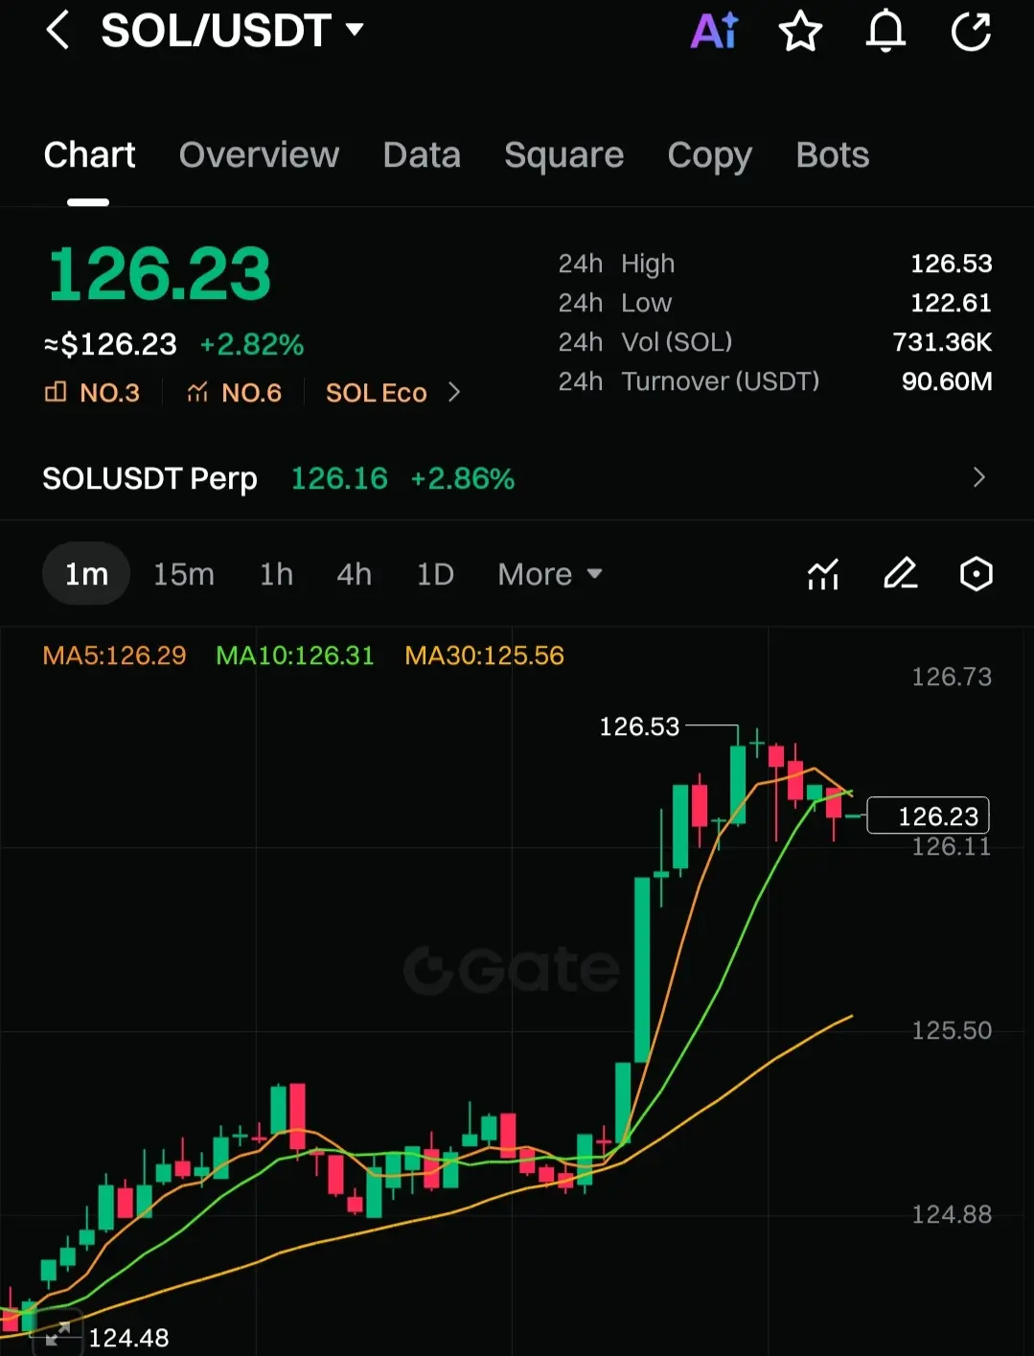The width and height of the screenshot is (1034, 1356).
Task: Open the SOL/USDT pair dropdown
Action: (x=233, y=31)
